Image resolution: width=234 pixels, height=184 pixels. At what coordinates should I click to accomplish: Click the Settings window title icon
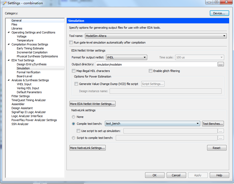point(4,3)
